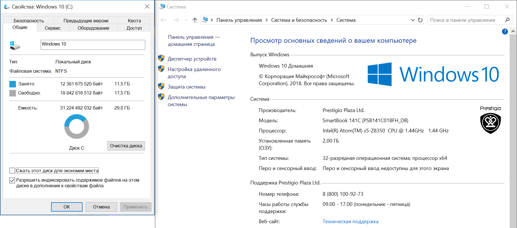Click the scrollbar up arrow in System window
The height and width of the screenshot is (228, 517).
pyautogui.click(x=513, y=31)
